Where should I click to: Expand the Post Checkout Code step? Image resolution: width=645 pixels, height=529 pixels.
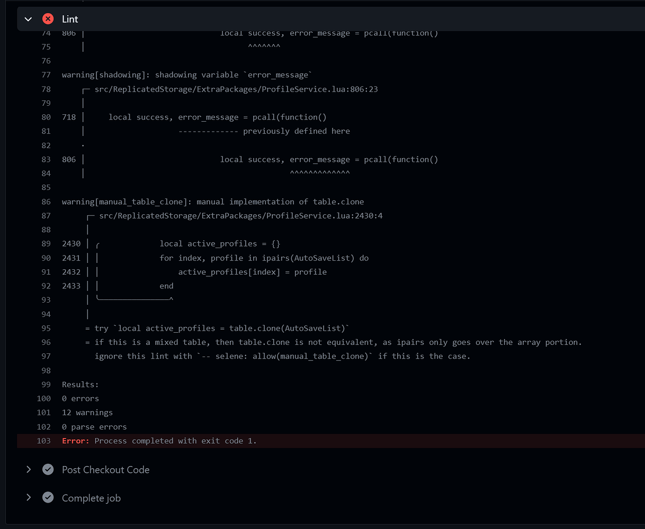tap(29, 470)
